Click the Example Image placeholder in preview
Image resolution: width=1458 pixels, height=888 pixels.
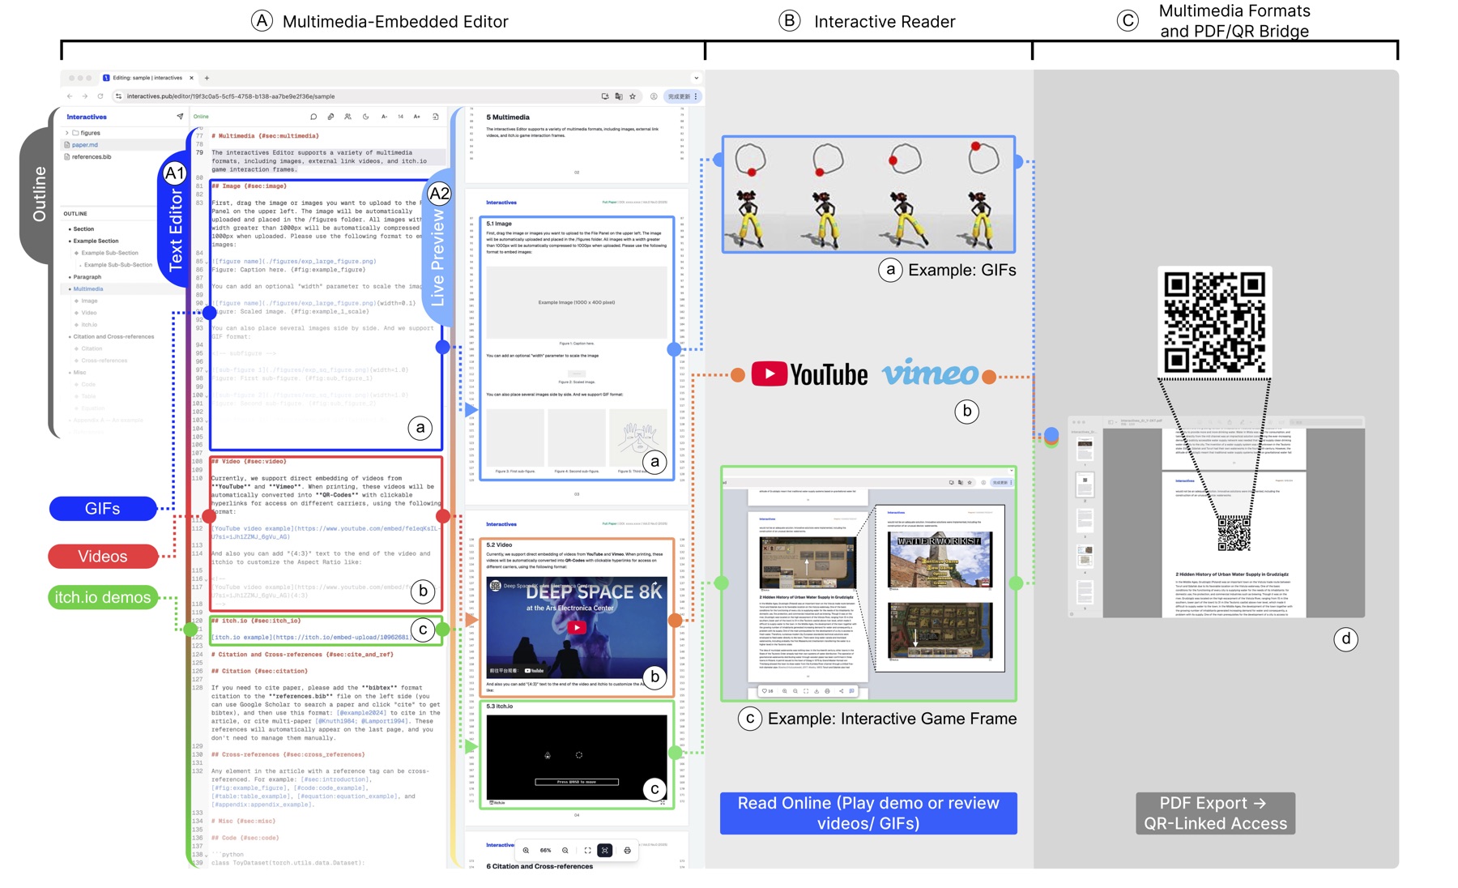pos(577,302)
